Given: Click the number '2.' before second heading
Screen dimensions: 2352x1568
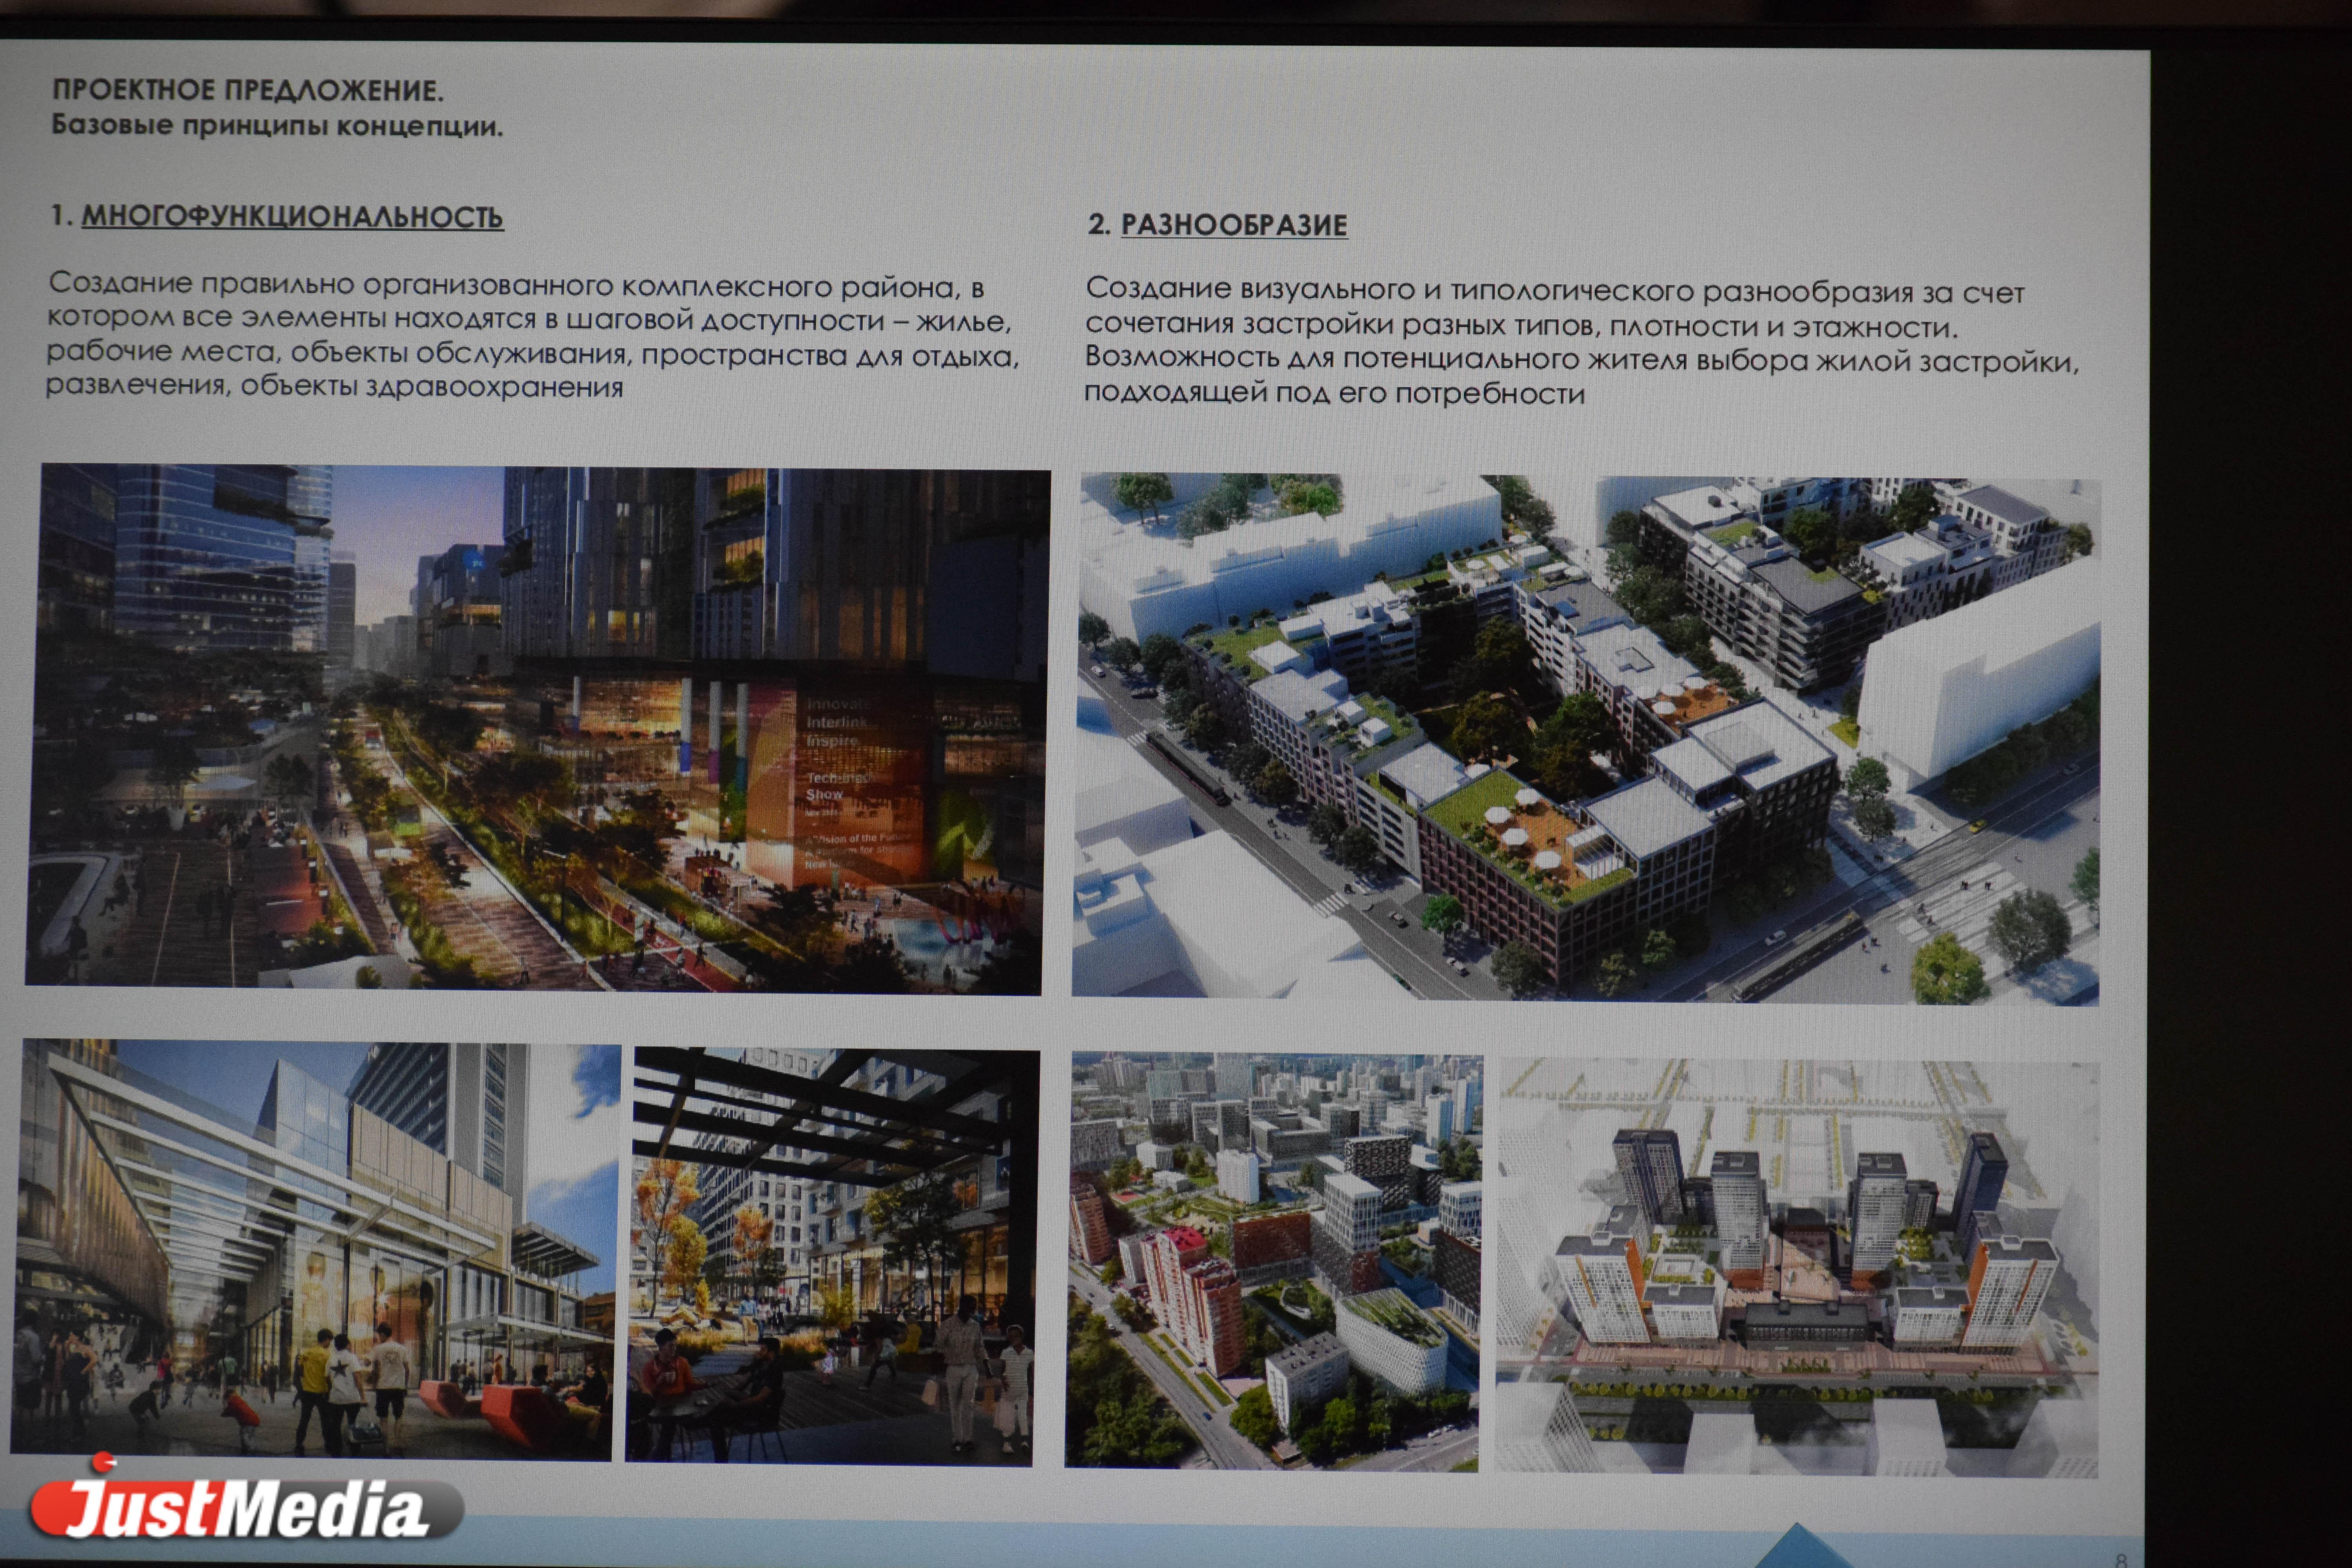Looking at the screenshot, I should 1099,224.
